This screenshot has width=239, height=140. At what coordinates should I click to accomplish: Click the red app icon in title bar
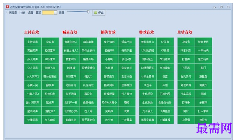coord(7,7)
